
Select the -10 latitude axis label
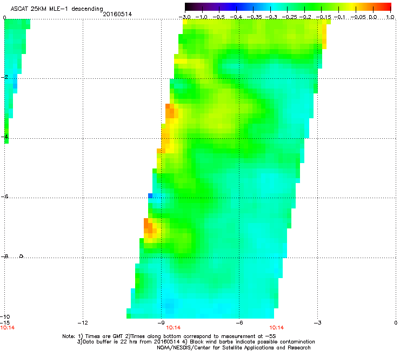click(5, 316)
